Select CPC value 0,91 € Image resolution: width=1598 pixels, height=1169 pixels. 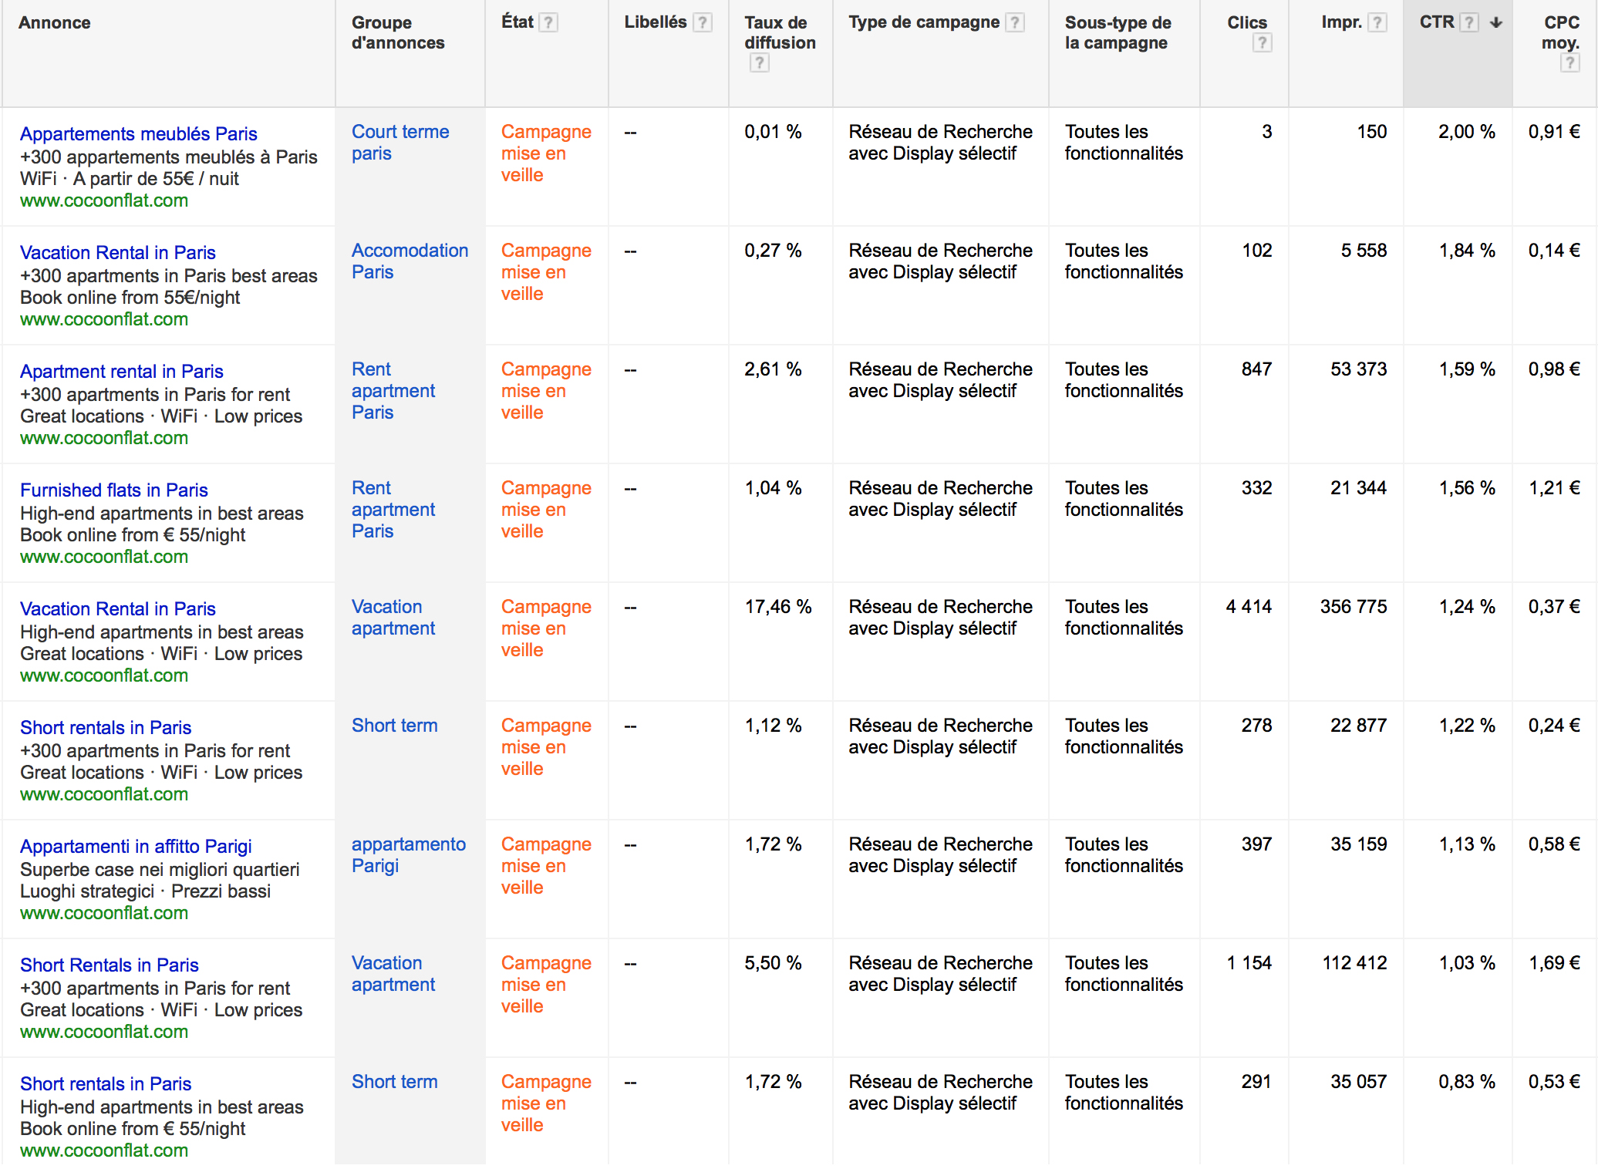tap(1555, 132)
